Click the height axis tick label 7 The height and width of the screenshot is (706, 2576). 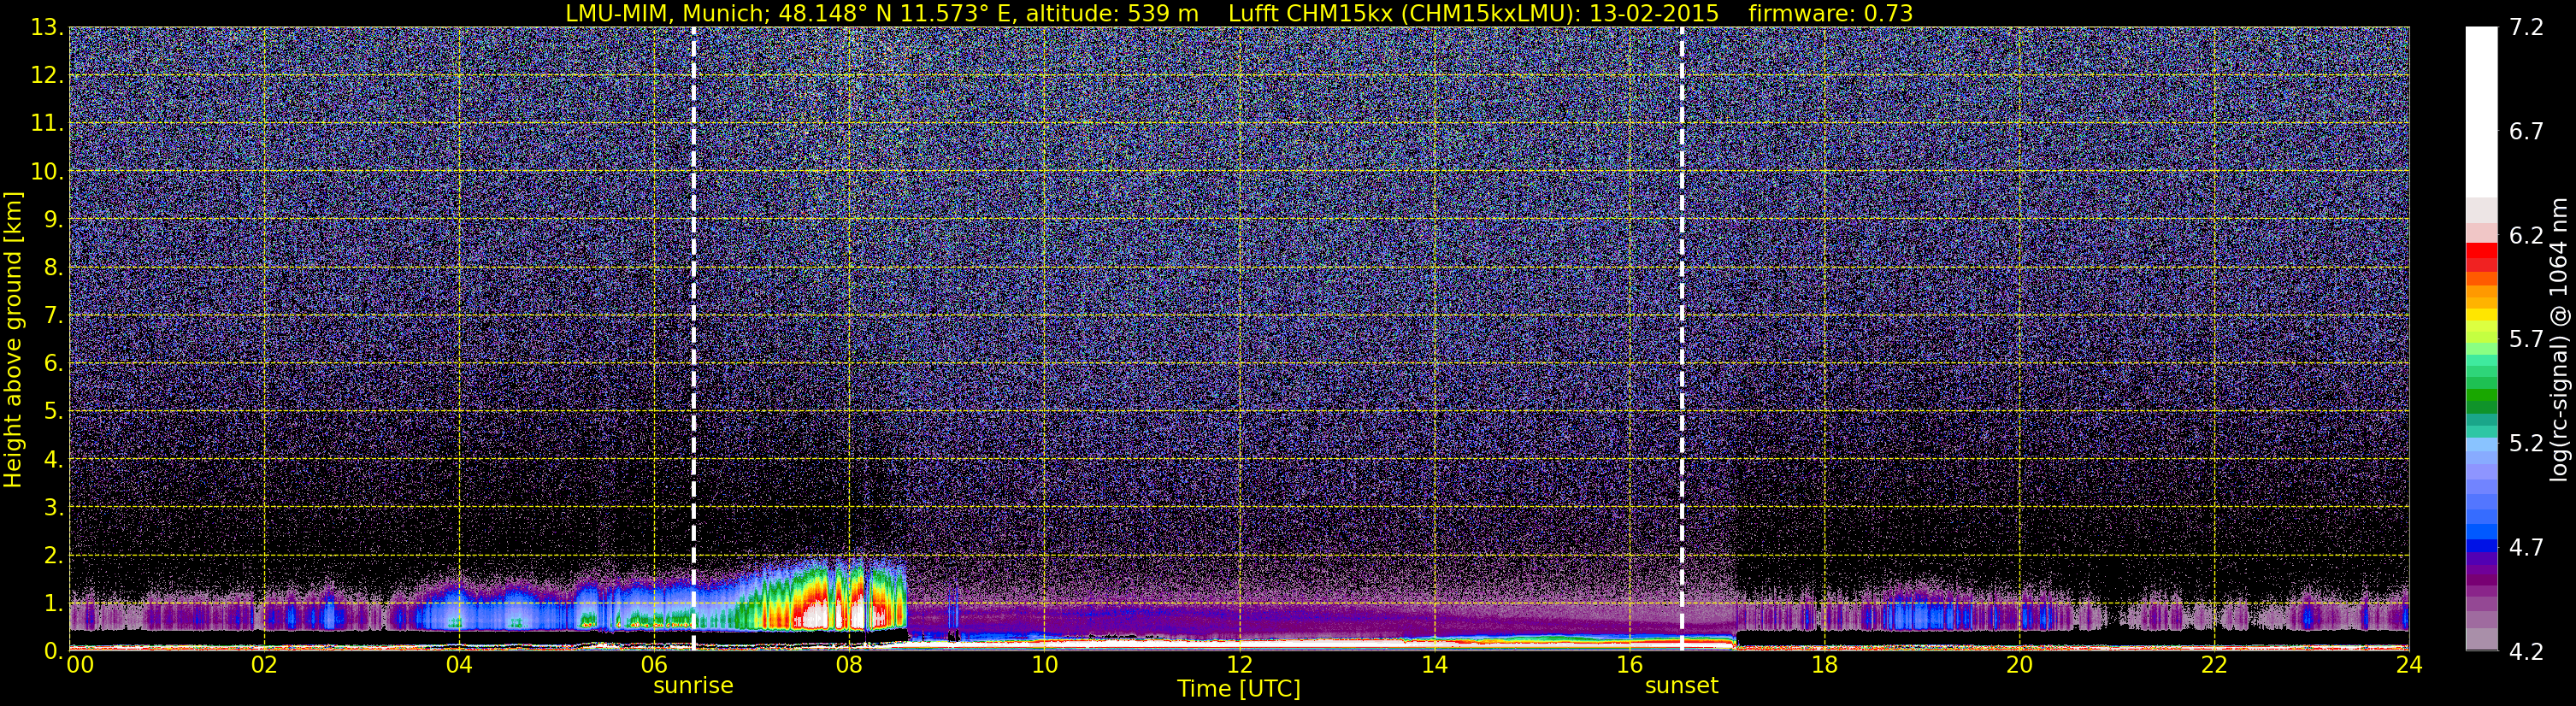click(52, 316)
